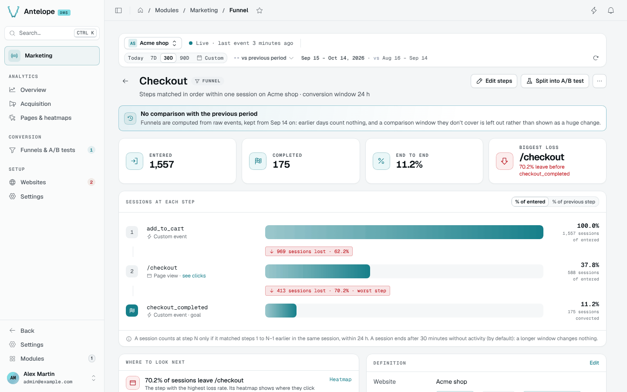Open the vs previous period dropdown

(x=263, y=58)
